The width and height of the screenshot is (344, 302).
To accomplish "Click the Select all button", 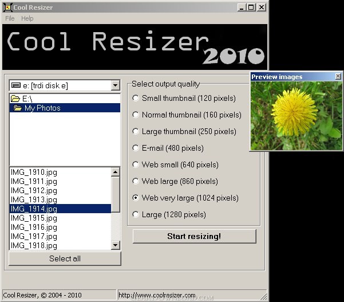I will 65,258.
